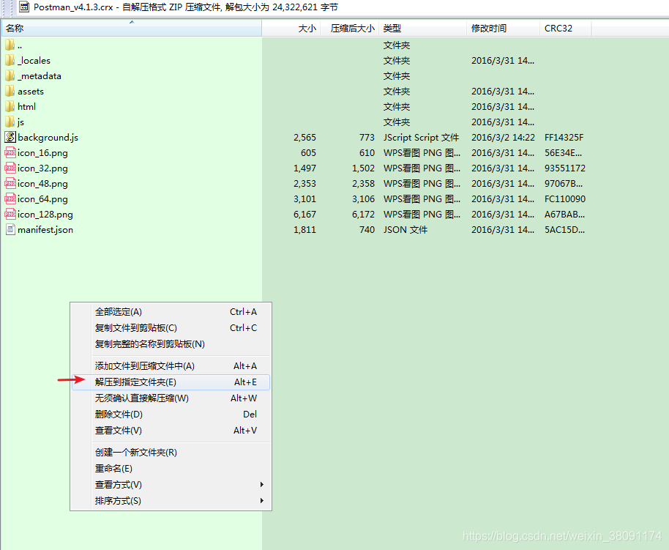Select the icon_128.png file name
Viewport: 669px width, 550px height.
[x=45, y=215]
